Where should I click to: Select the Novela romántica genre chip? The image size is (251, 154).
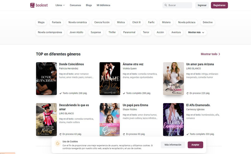coord(77,22)
